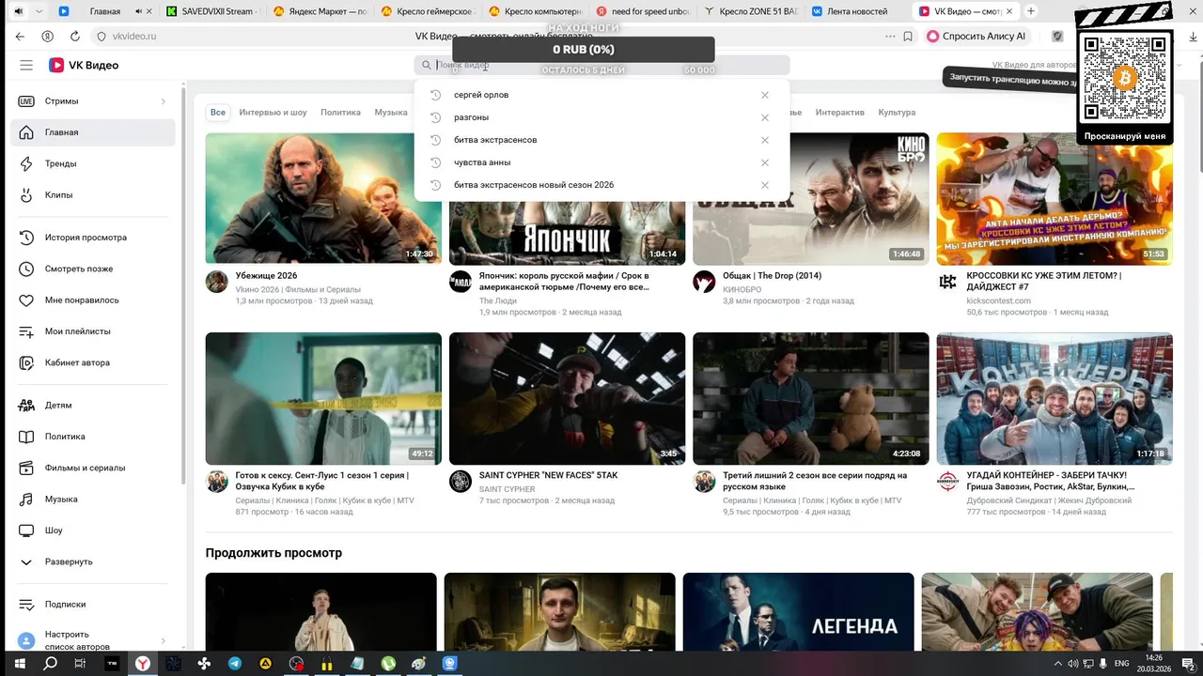1203x676 pixels.
Task: Open История просмотра
Action: [92, 238]
